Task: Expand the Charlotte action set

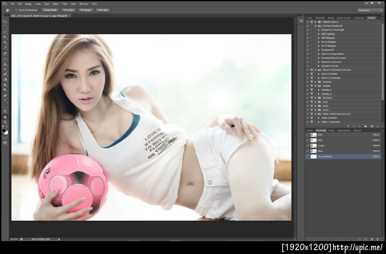Action: coord(316,98)
